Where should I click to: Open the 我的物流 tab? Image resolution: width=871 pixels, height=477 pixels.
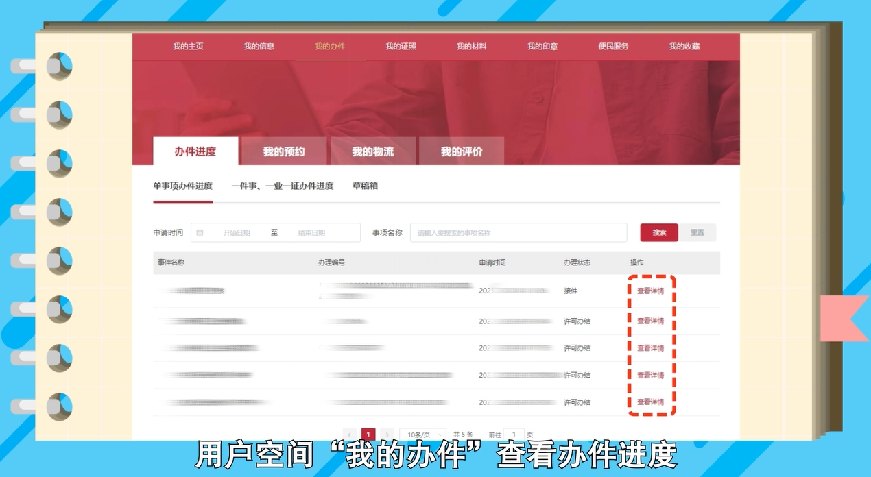(x=372, y=151)
